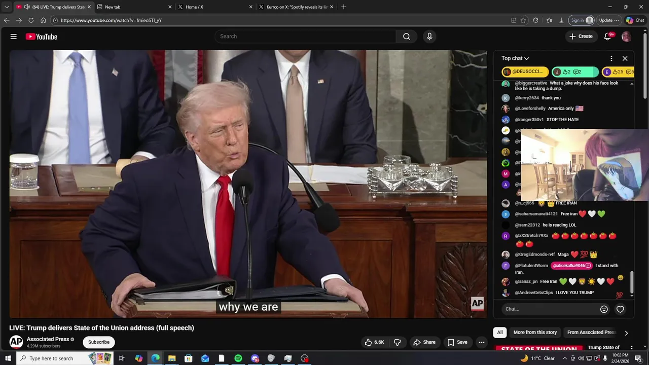
Task: Open File Explorer from the taskbar
Action: (172, 358)
